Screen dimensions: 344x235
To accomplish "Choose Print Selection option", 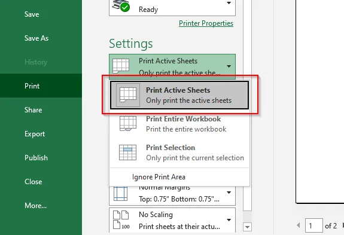I will (x=179, y=152).
